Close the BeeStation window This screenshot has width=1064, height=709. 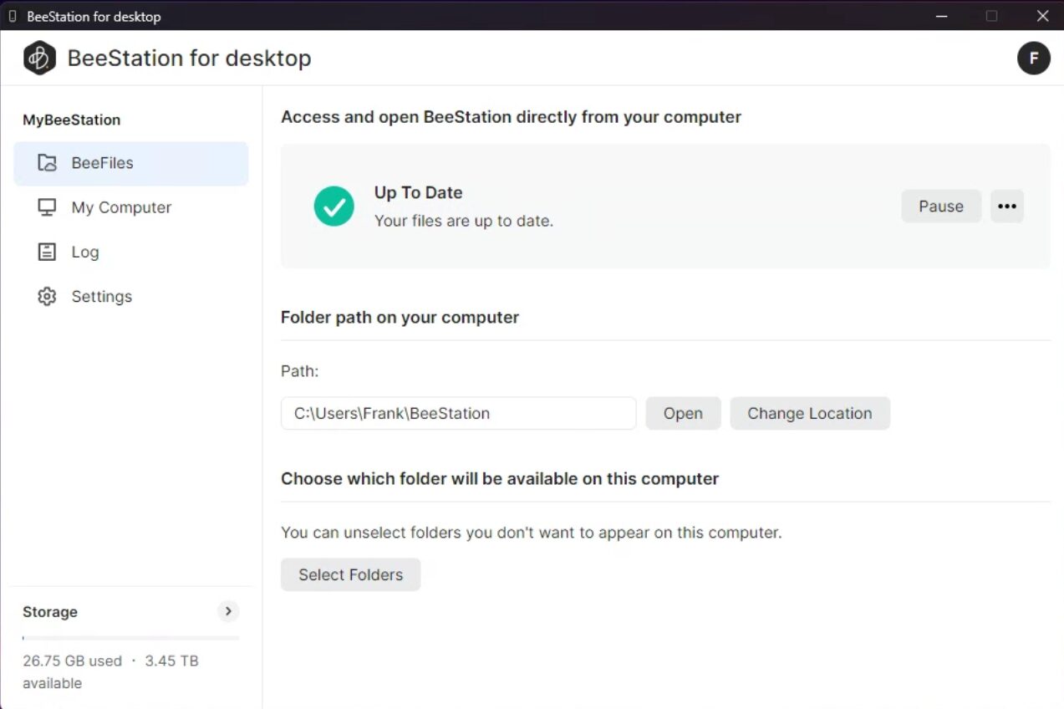pos(1042,16)
